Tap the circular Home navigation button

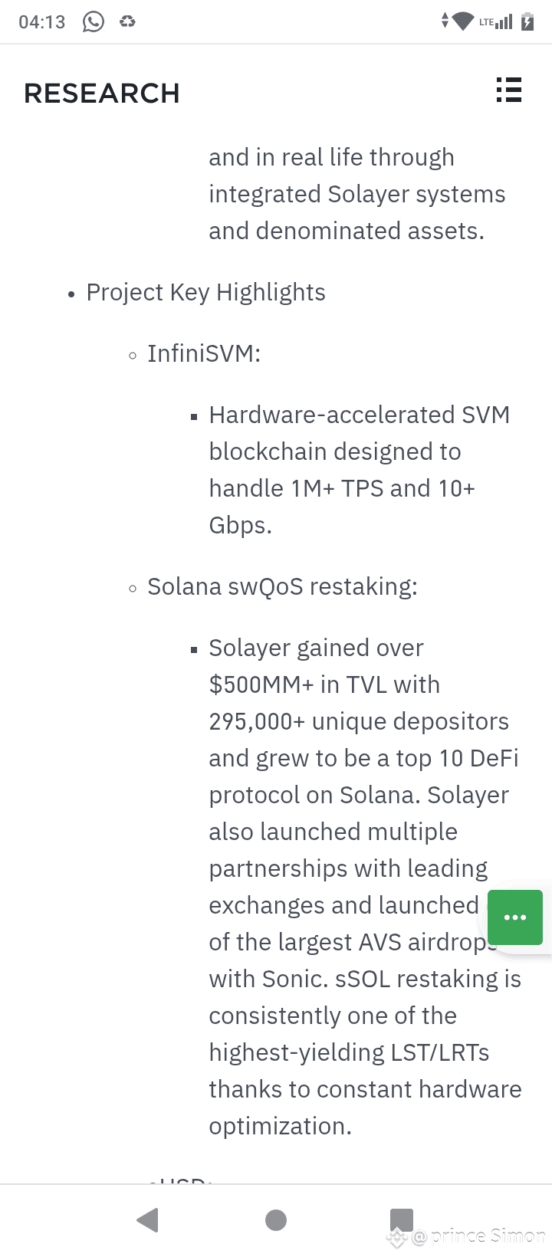point(276,1219)
